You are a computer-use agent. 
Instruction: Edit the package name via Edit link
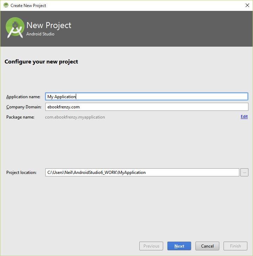244,116
